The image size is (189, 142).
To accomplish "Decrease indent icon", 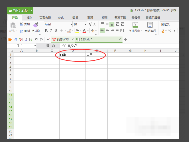I will tap(117, 24).
